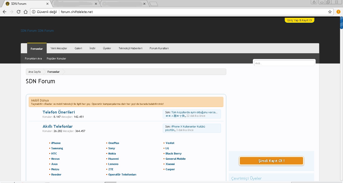Open the ZTE subforum
This screenshot has height=183, width=343.
coord(111,169)
